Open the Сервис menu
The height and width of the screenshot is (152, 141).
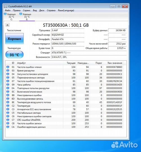pyautogui.click(x=27, y=10)
